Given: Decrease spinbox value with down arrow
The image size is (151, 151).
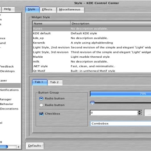Looking at the screenshot, I should [139, 114].
